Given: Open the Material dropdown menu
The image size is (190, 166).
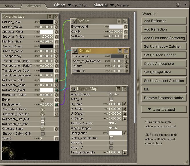Looking at the screenshot, I should [x=112, y=5].
